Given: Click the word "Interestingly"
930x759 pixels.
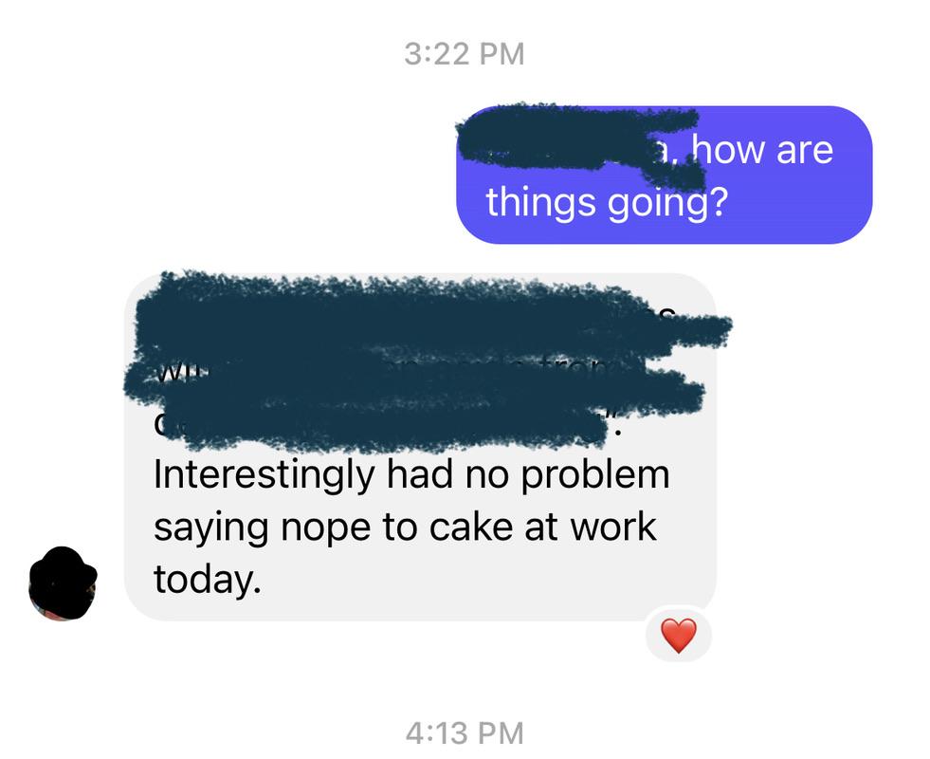Looking at the screenshot, I should coord(264,476).
